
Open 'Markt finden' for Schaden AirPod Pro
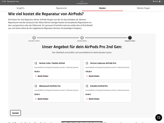[x=93, y=99]
